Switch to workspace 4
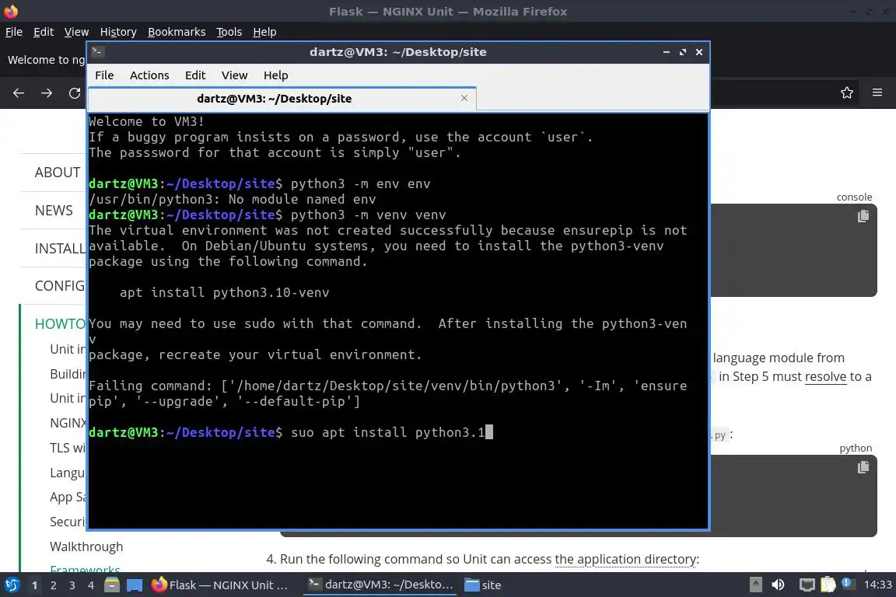Viewport: 896px width, 597px height. coord(90,585)
